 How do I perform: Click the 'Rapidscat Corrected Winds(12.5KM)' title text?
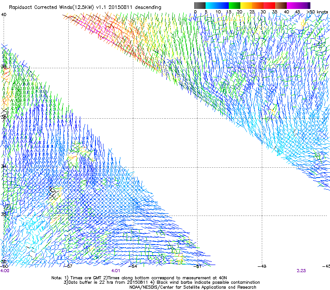[x=52, y=8]
